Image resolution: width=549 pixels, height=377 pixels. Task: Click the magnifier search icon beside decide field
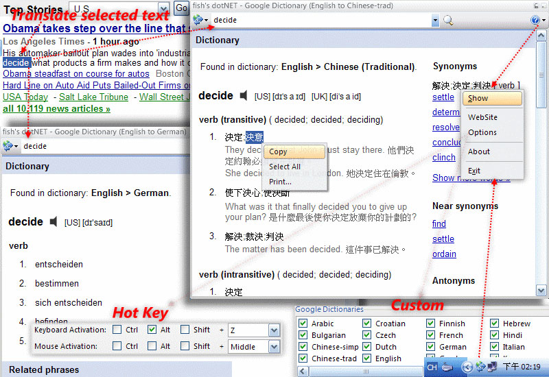pos(448,21)
